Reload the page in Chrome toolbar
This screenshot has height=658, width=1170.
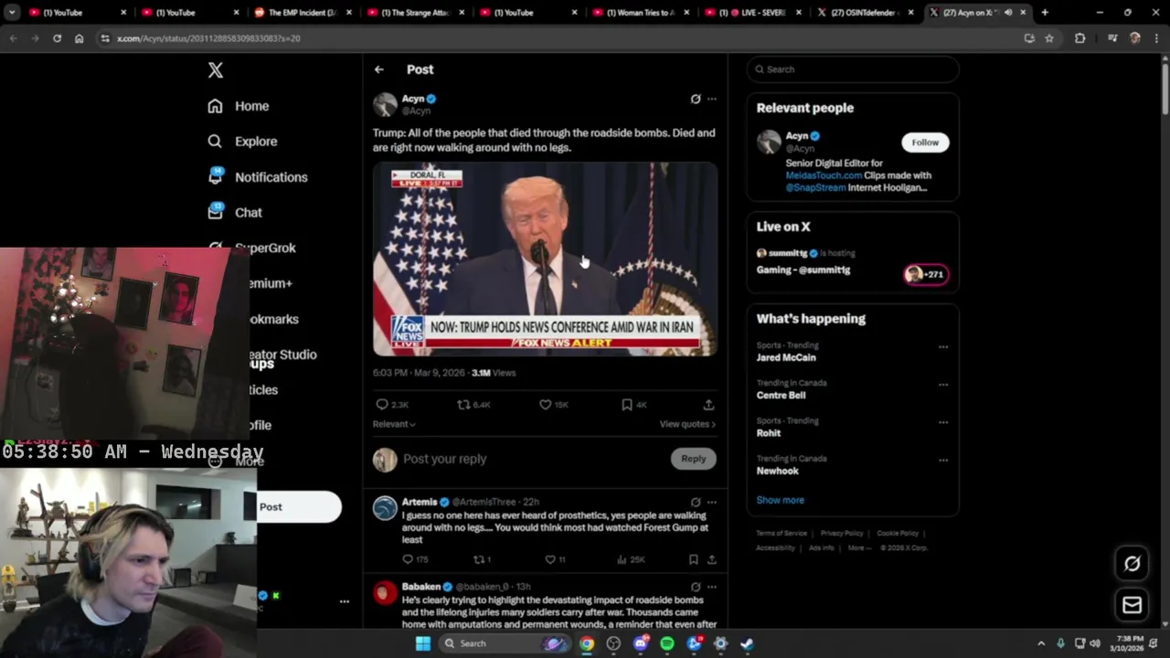(x=57, y=38)
